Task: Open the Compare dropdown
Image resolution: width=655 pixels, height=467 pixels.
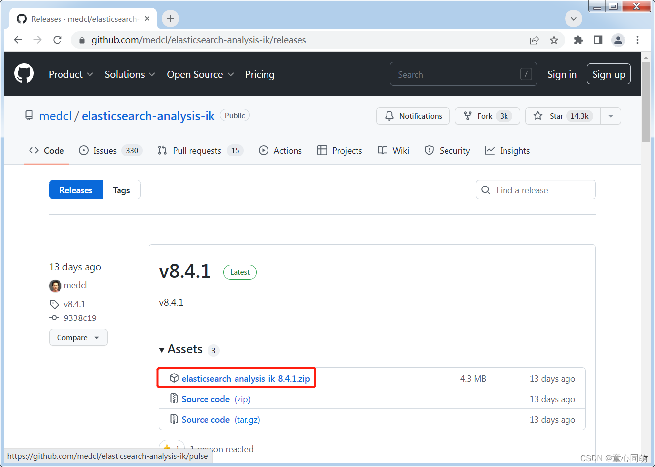Action: pyautogui.click(x=78, y=338)
